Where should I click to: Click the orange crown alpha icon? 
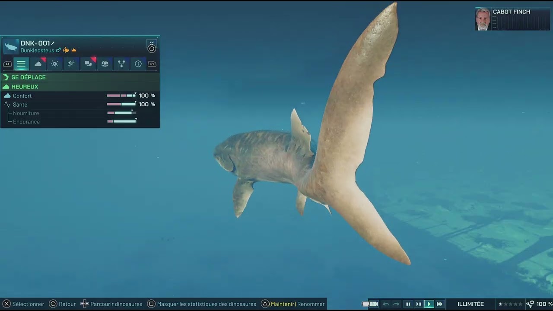(74, 51)
